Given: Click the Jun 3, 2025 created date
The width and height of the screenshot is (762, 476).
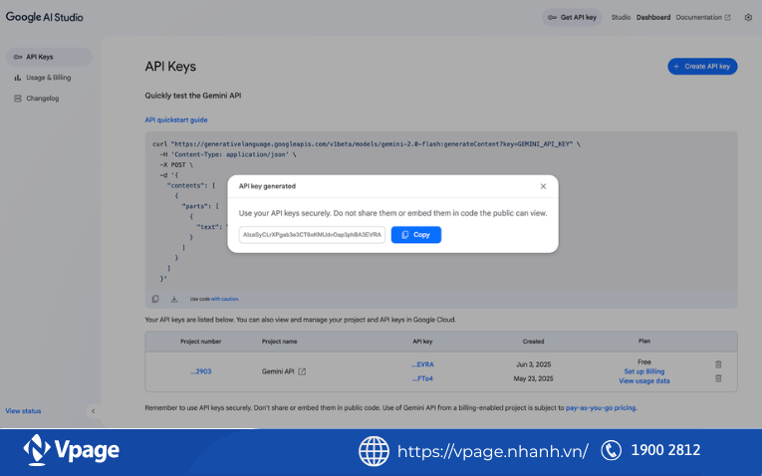Looking at the screenshot, I should (x=533, y=364).
